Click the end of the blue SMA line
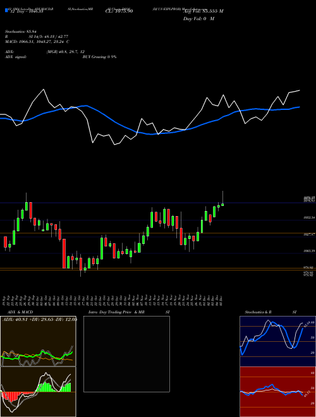This screenshot has width=316, height=417. pyautogui.click(x=300, y=107)
